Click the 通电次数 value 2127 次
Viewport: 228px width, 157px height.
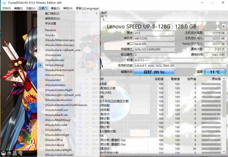coord(215,49)
